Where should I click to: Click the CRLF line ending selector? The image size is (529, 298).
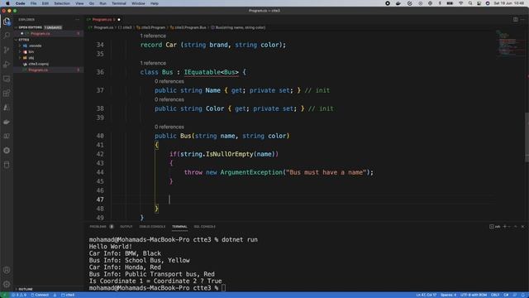point(495,295)
